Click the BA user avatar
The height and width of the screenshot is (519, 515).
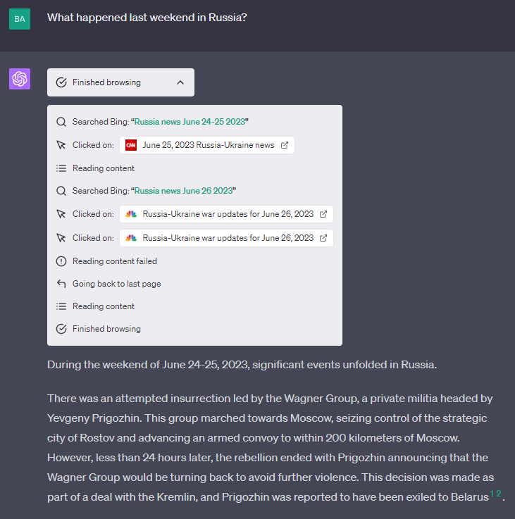(20, 18)
